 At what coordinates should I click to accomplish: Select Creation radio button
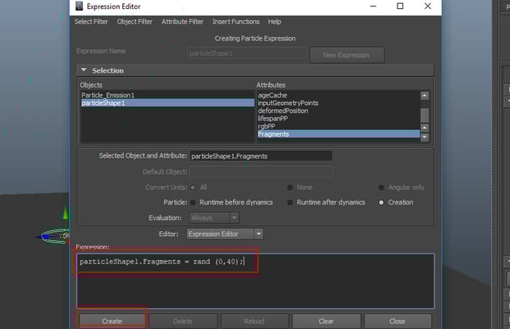[381, 202]
